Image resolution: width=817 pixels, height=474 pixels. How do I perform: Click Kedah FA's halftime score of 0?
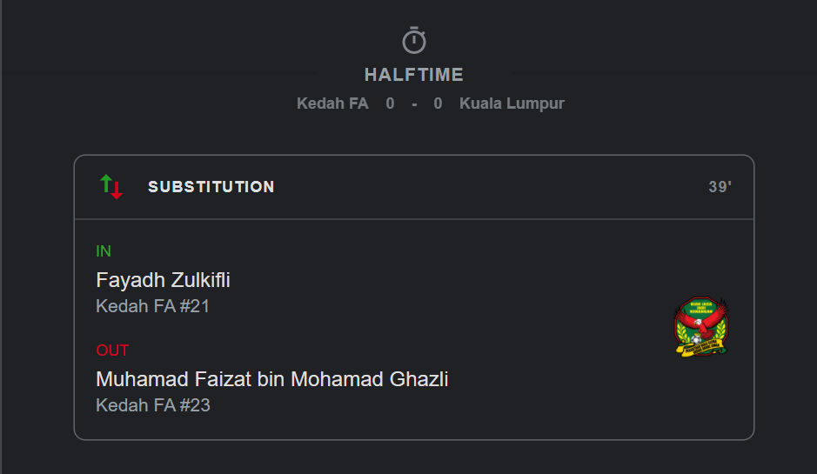[x=390, y=103]
